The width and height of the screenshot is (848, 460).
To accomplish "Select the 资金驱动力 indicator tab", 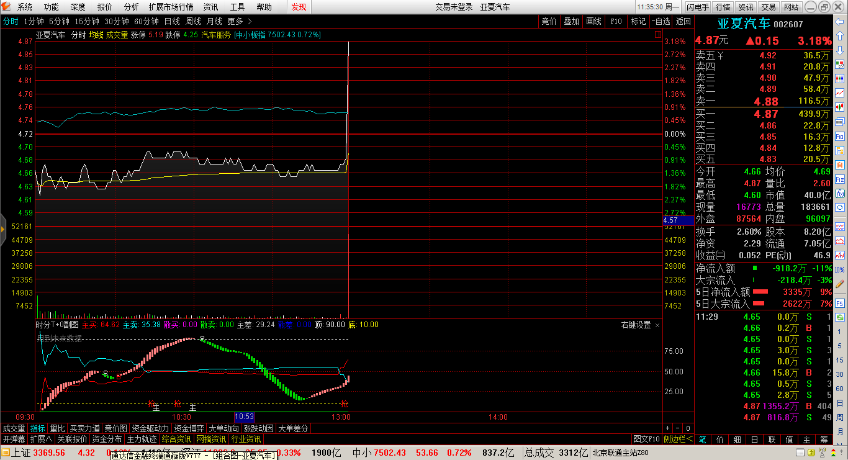I will coord(149,428).
